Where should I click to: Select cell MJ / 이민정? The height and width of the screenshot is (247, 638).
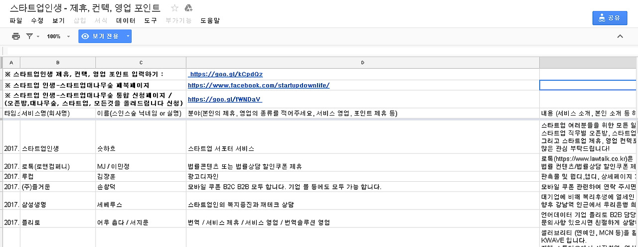[x=141, y=162]
